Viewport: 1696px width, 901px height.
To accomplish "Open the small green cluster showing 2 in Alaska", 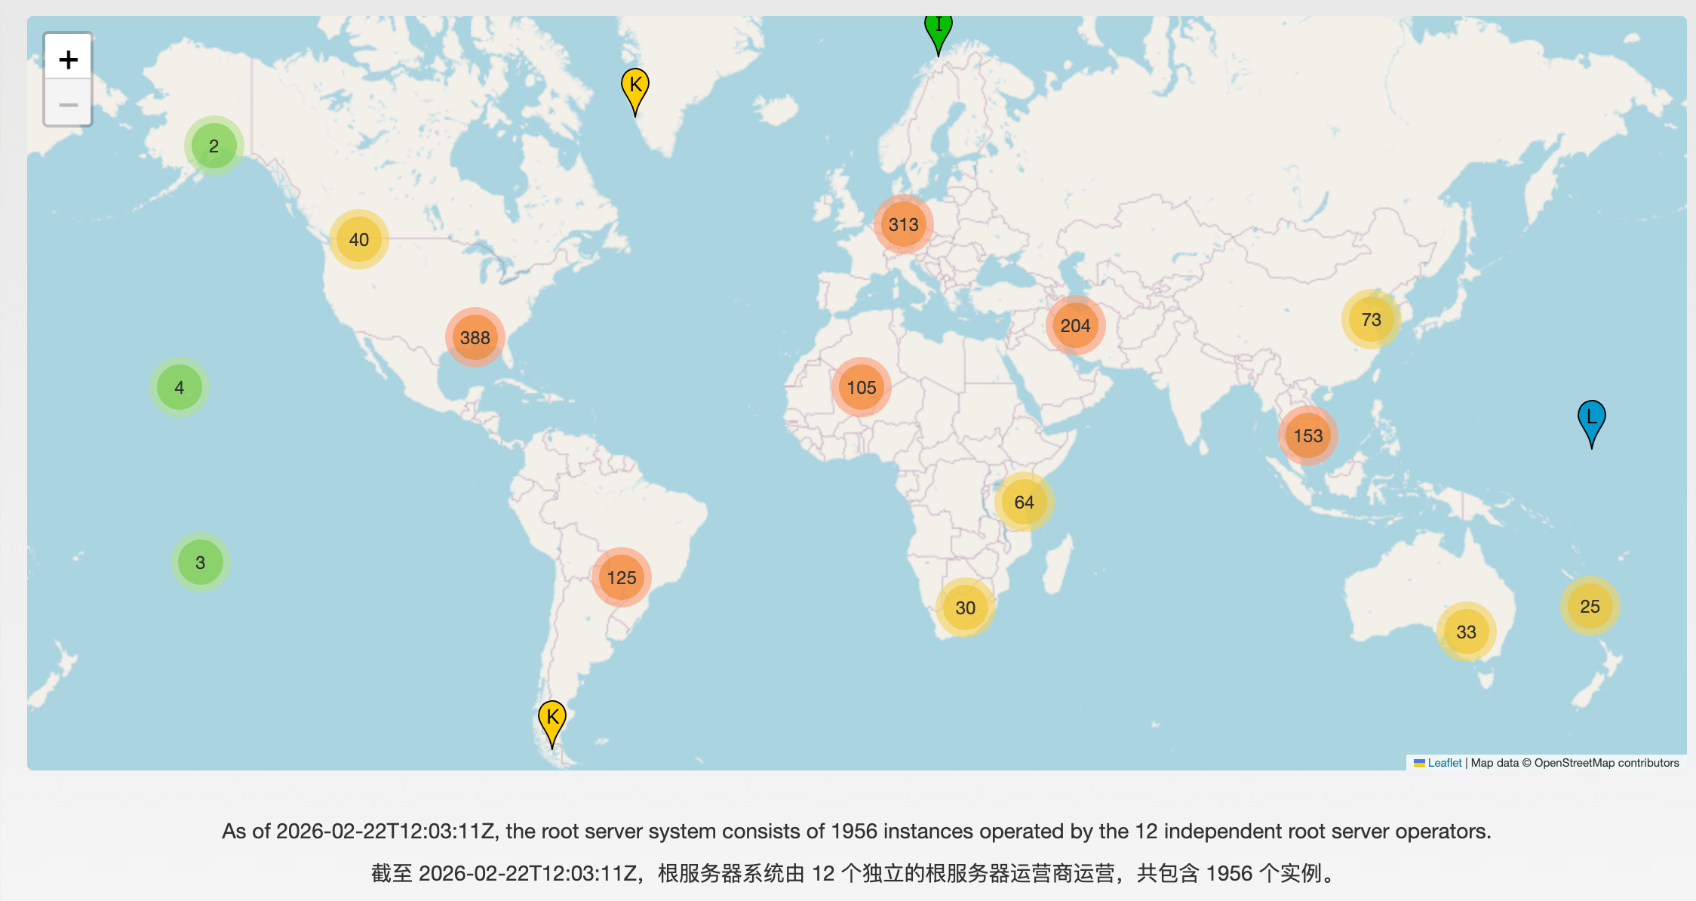I will click(214, 146).
